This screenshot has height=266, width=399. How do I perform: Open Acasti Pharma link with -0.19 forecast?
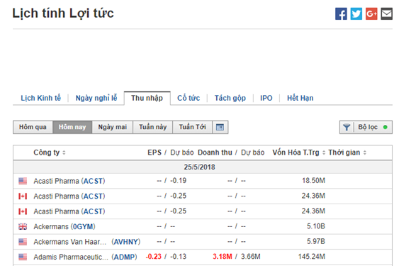69,181
